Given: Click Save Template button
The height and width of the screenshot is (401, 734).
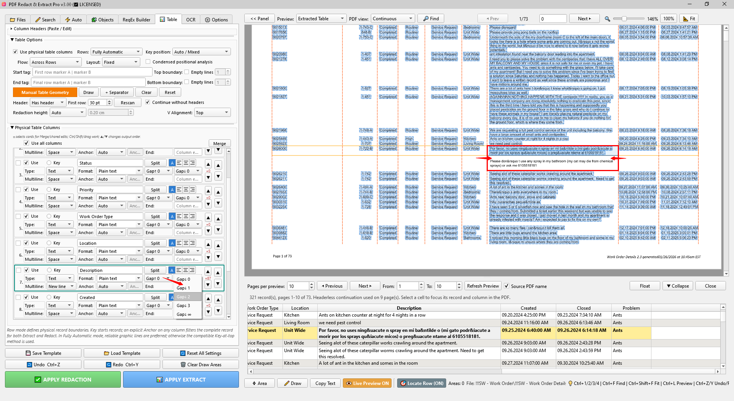Looking at the screenshot, I should pyautogui.click(x=43, y=353).
